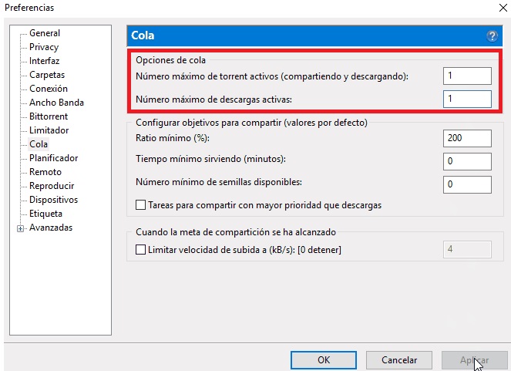Open Carpetas preferences

47,75
